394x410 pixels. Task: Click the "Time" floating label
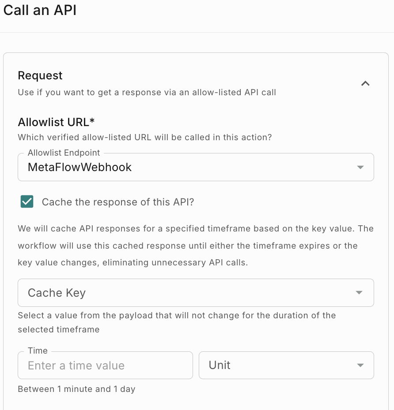(38, 351)
